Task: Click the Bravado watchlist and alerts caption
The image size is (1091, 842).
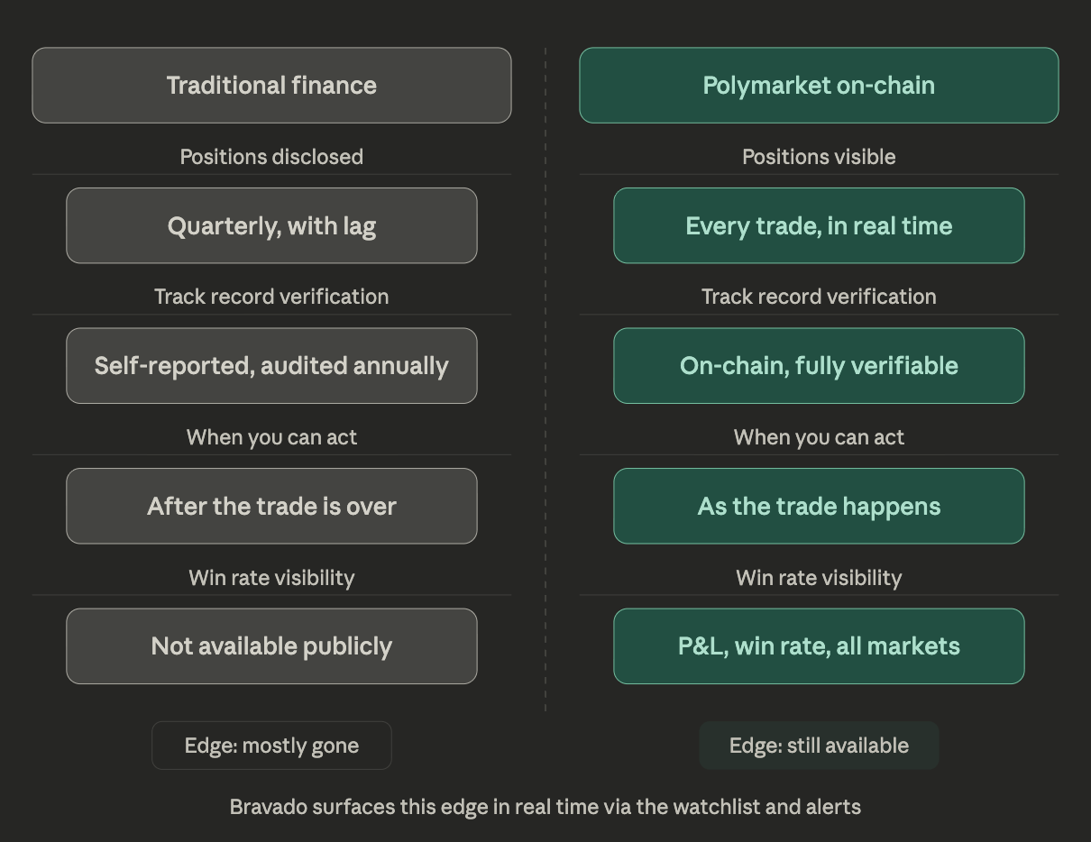Action: click(x=545, y=807)
